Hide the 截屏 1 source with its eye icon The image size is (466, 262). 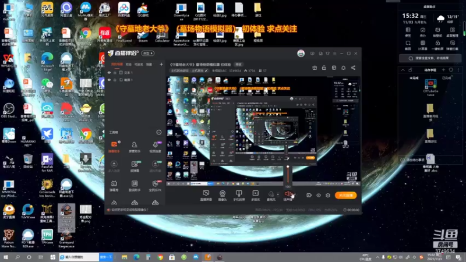[x=109, y=80]
